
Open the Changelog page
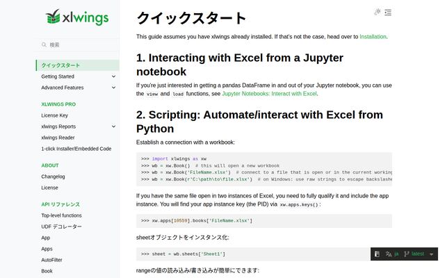point(53,177)
